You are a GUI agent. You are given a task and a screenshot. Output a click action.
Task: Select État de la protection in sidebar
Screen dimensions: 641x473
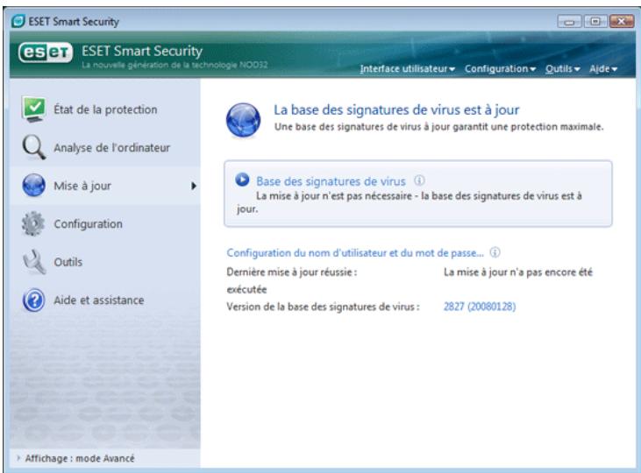point(105,109)
